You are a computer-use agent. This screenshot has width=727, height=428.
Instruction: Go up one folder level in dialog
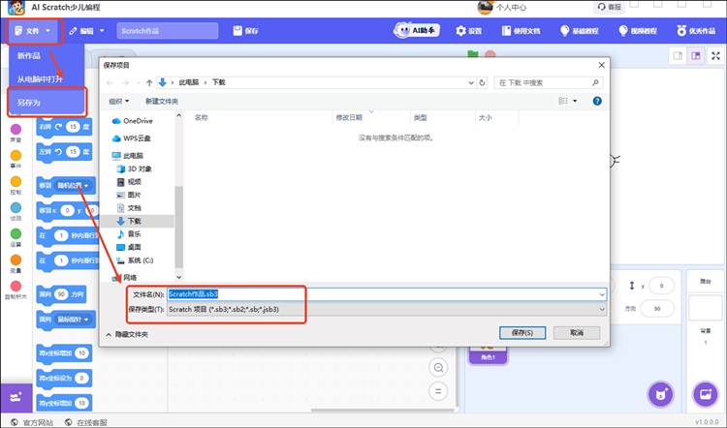point(149,82)
